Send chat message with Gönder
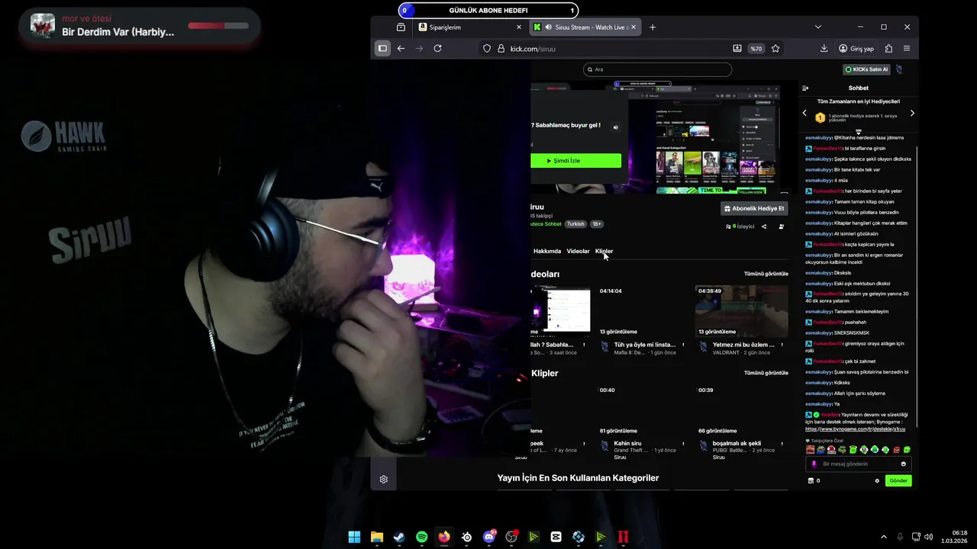977x549 pixels. (898, 480)
